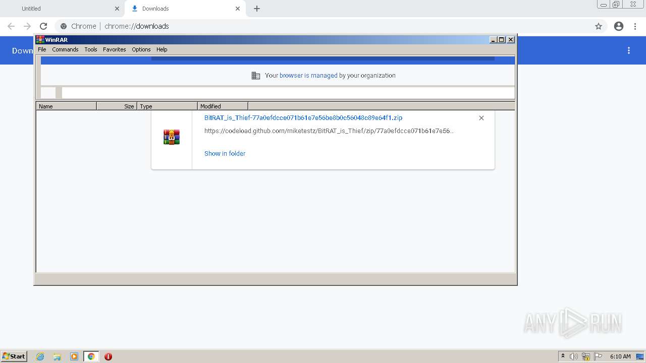Open the Help menu in WinRAR
Viewport: 646px width, 363px height.
point(161,49)
